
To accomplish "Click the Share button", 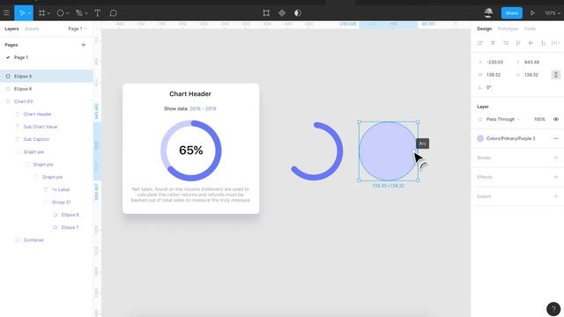I will pyautogui.click(x=511, y=13).
